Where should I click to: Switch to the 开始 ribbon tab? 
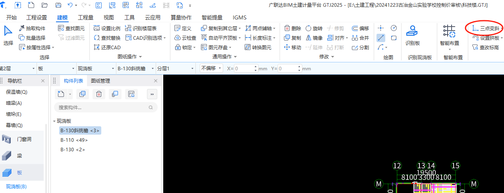[x=12, y=17]
